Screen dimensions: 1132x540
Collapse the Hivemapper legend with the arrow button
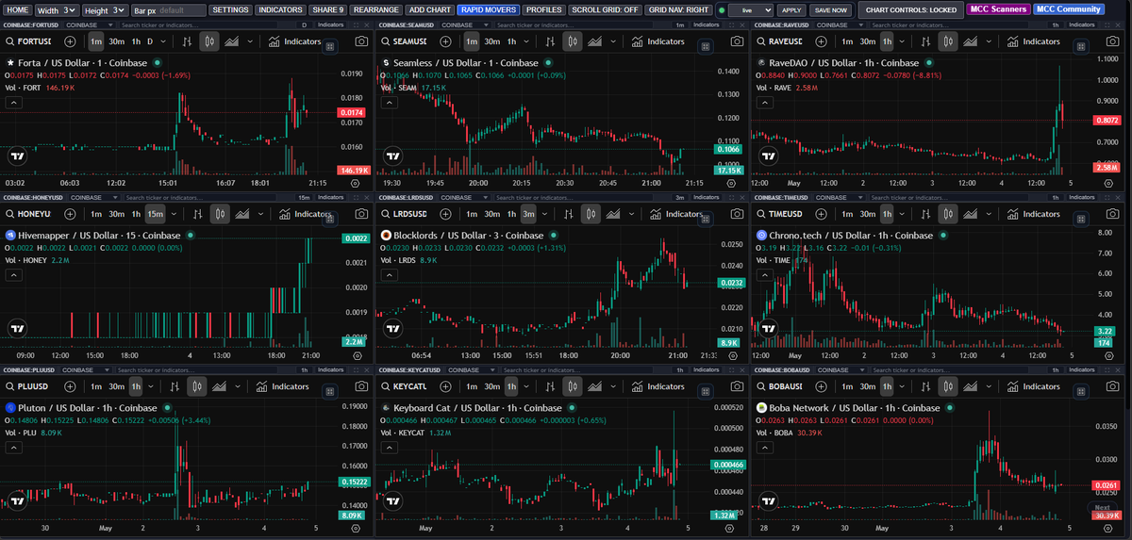click(14, 275)
